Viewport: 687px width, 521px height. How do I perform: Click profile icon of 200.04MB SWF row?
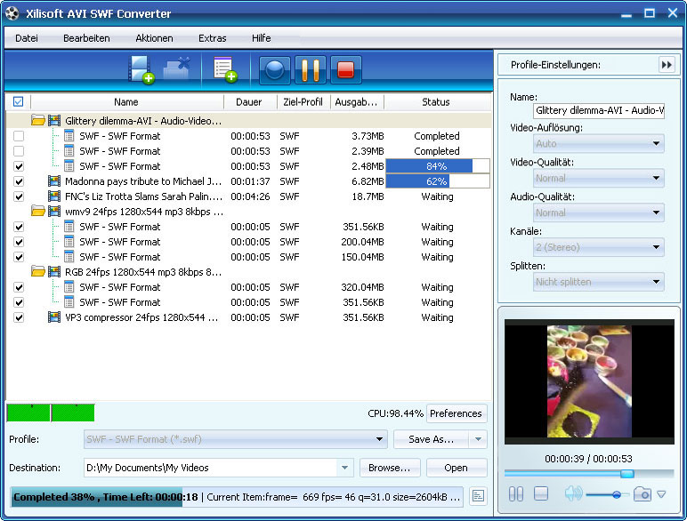pos(69,242)
